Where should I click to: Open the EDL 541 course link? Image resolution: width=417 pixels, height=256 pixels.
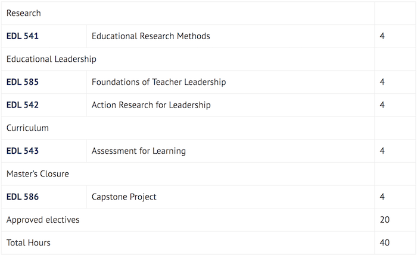point(23,36)
